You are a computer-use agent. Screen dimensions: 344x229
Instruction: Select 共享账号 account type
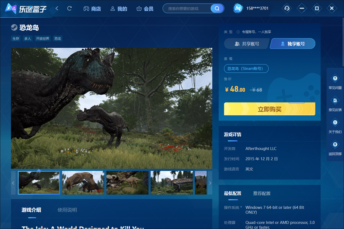click(x=247, y=44)
